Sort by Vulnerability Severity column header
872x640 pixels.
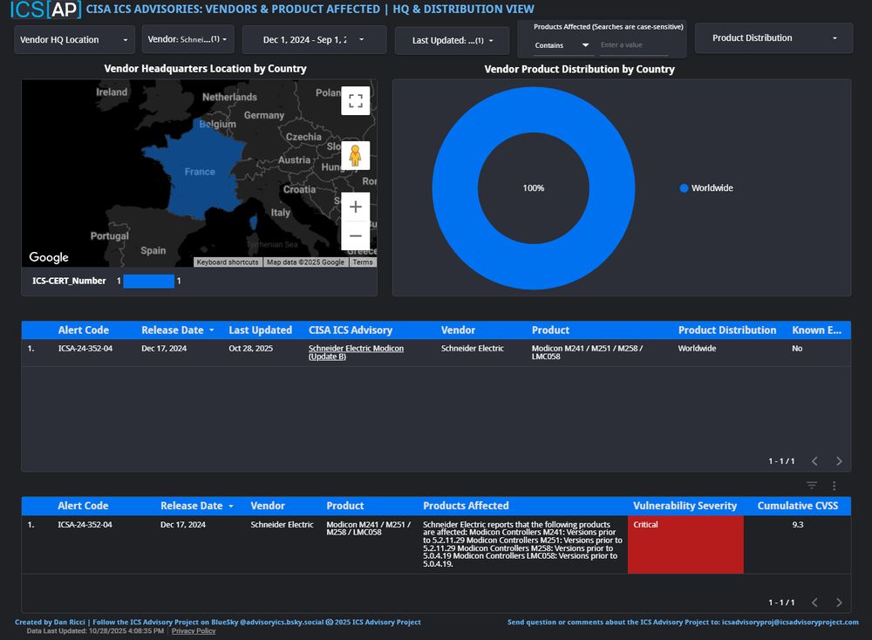(685, 506)
